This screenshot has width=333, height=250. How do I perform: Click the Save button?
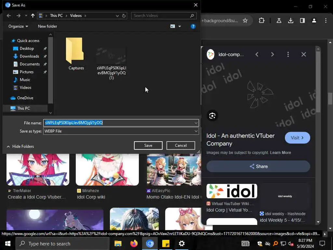click(148, 146)
